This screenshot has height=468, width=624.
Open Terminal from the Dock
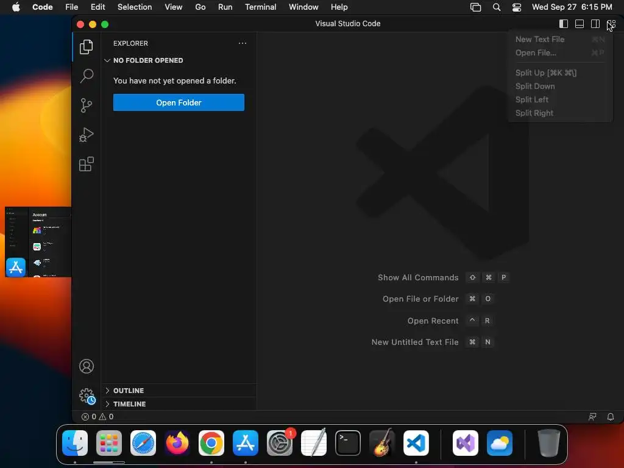(348, 443)
